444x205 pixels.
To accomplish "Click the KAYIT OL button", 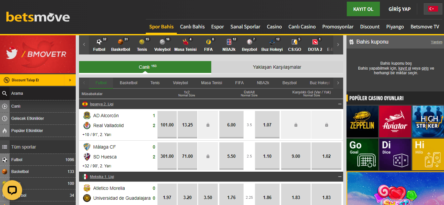I will [x=363, y=9].
